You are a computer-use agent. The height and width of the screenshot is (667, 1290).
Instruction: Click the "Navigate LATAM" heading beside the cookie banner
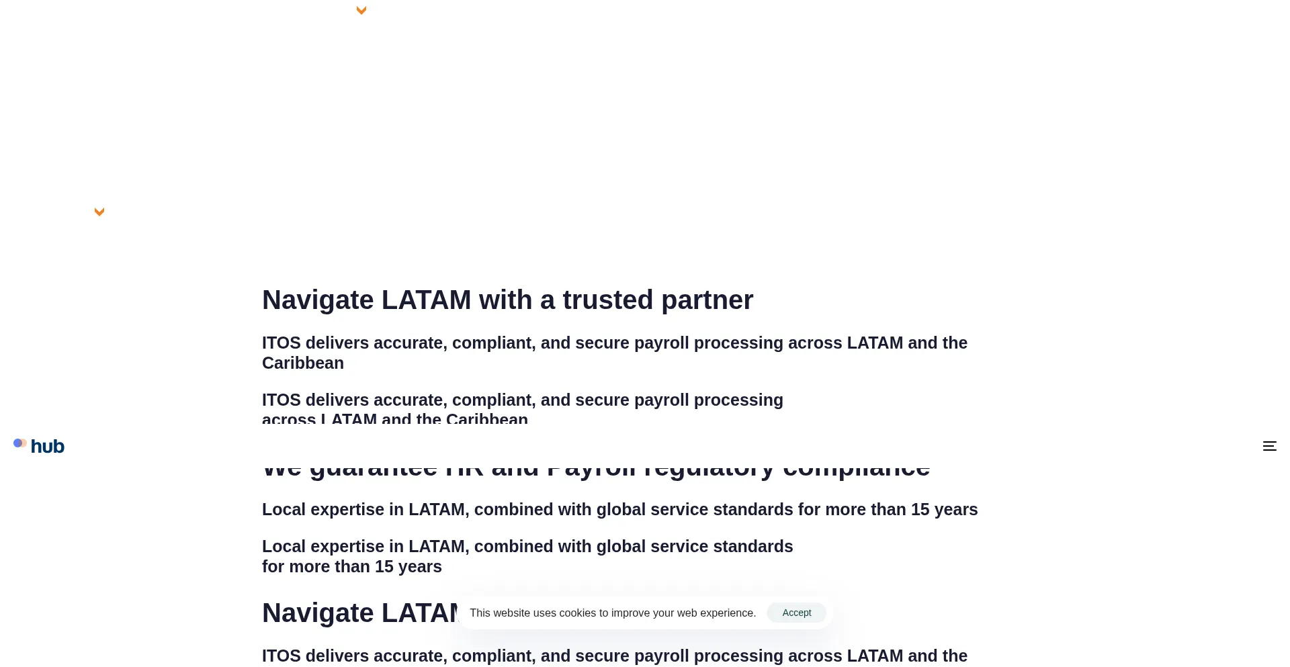tap(359, 613)
